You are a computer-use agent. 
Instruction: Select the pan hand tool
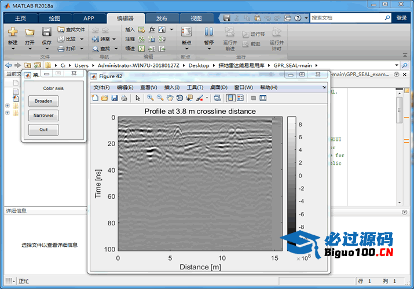(170, 98)
